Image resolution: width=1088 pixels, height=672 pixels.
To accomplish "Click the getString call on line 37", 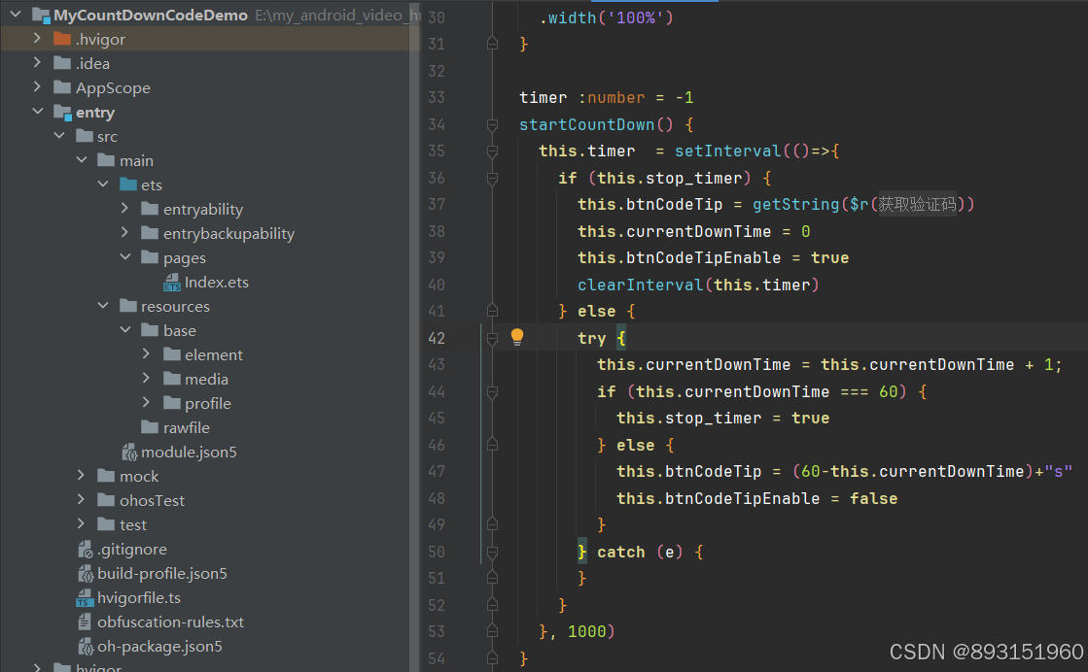I will click(x=796, y=204).
